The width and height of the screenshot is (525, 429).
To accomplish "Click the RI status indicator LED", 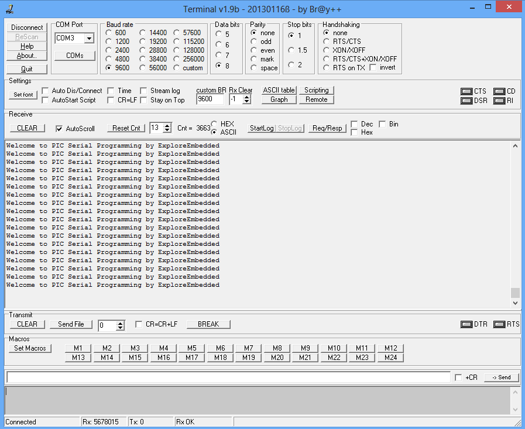I will click(x=499, y=101).
